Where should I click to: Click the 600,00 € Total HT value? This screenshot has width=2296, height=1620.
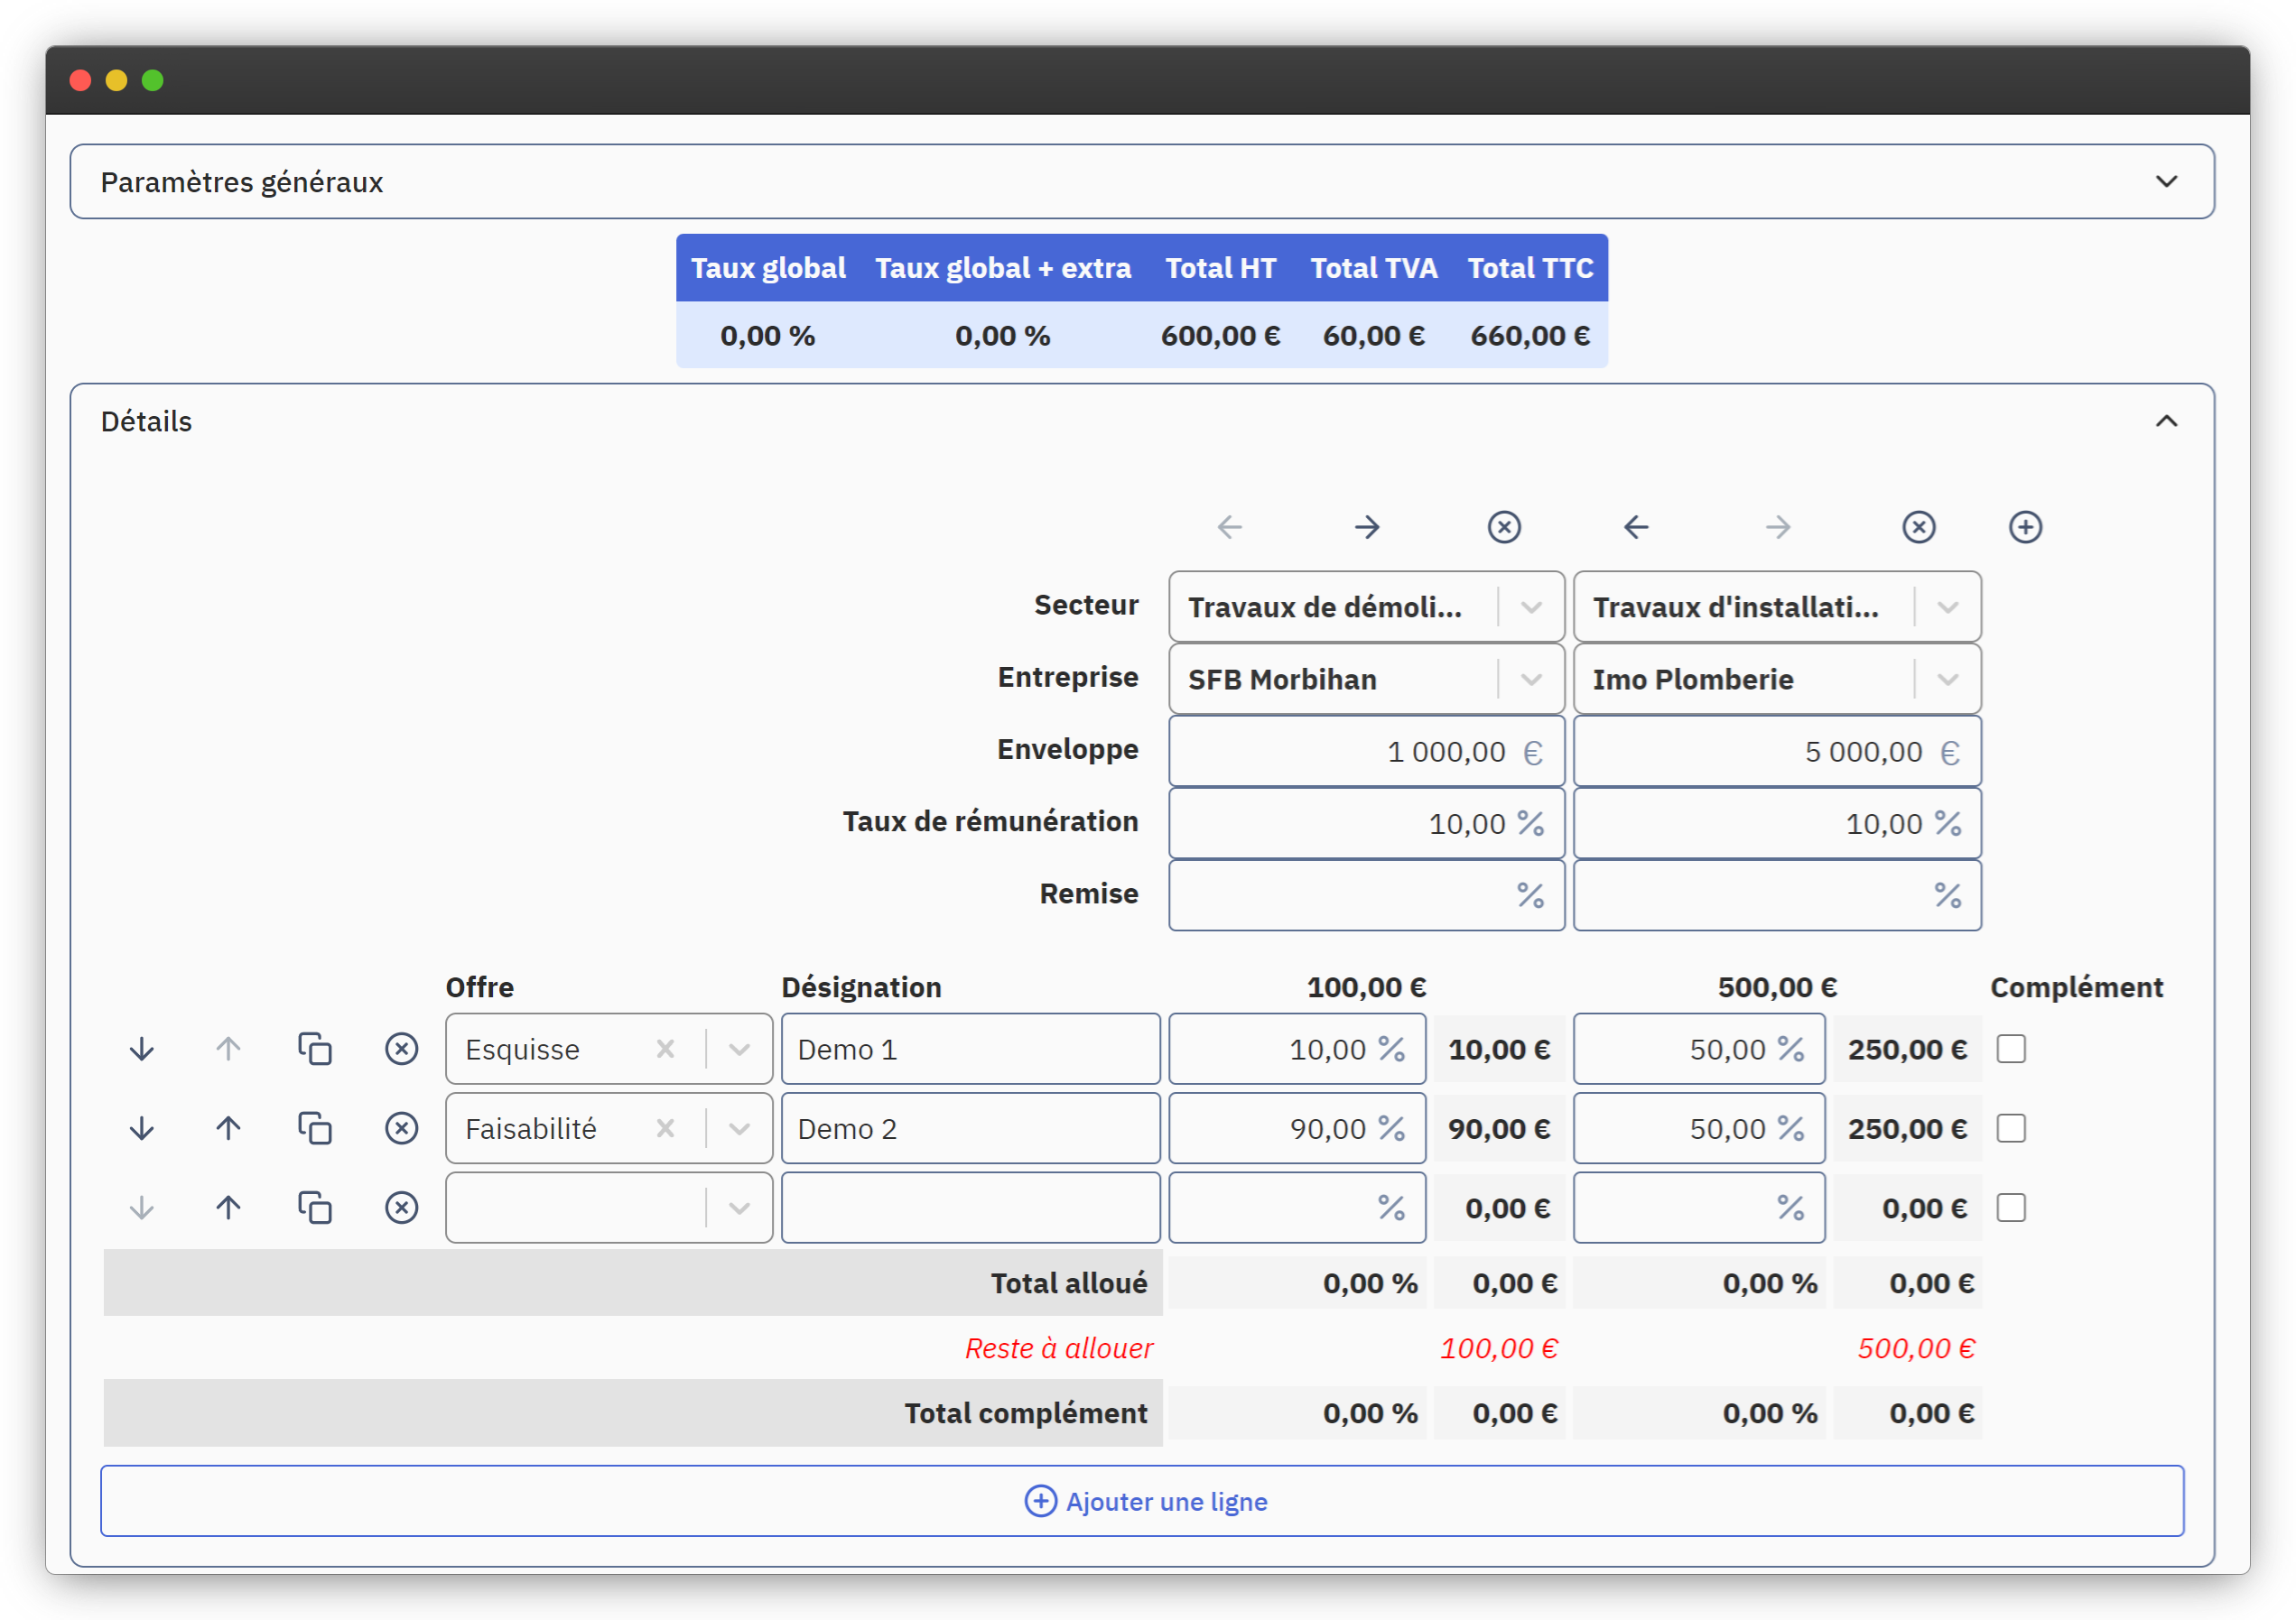click(1220, 336)
